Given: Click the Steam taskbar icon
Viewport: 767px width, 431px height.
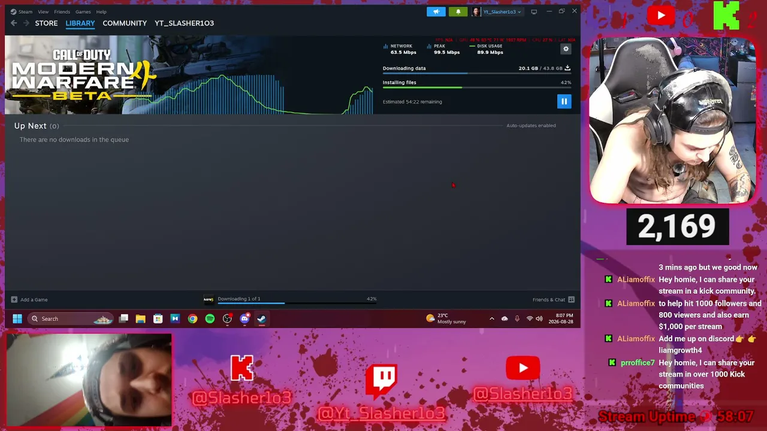Looking at the screenshot, I should (262, 318).
